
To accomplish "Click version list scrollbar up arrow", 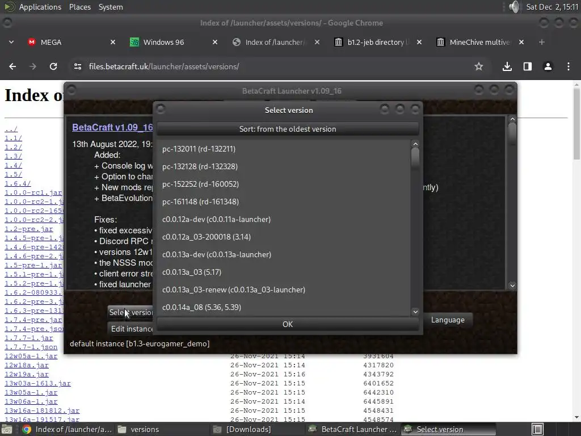I will [415, 144].
